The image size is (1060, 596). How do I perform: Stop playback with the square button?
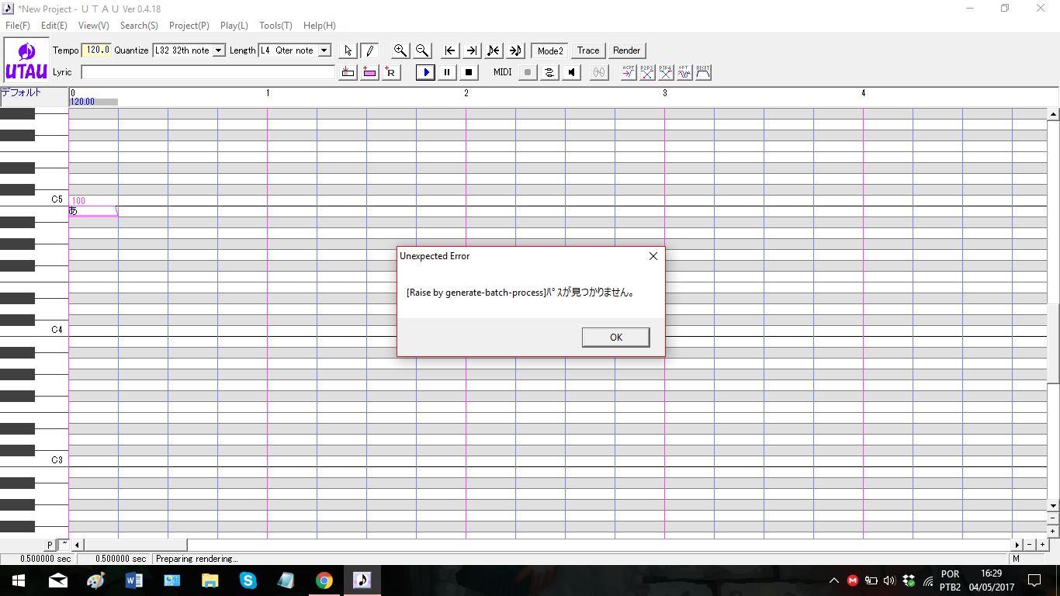click(469, 72)
